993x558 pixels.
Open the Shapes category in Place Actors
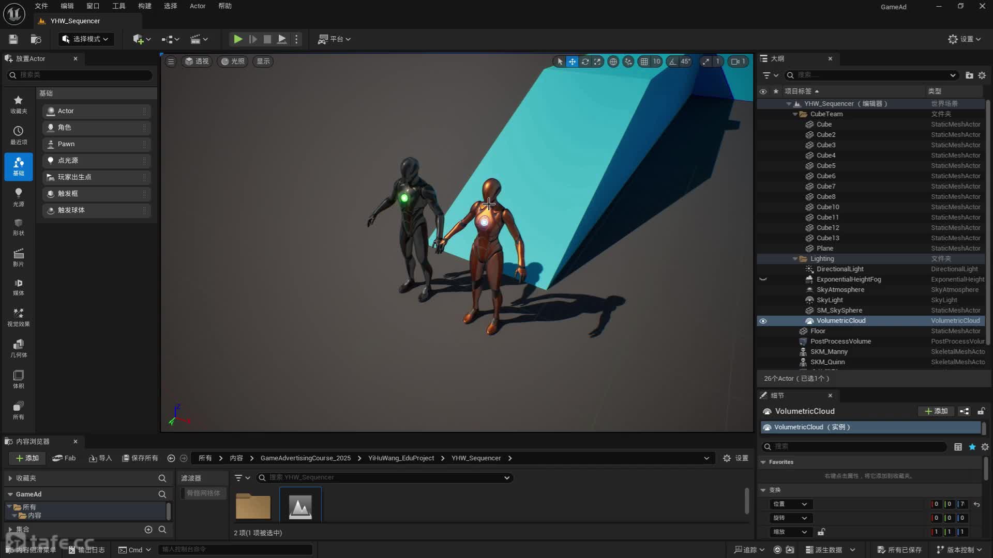(x=18, y=227)
